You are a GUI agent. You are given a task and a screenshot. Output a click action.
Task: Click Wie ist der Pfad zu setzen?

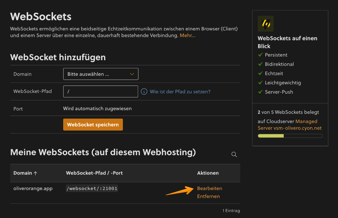pyautogui.click(x=180, y=91)
